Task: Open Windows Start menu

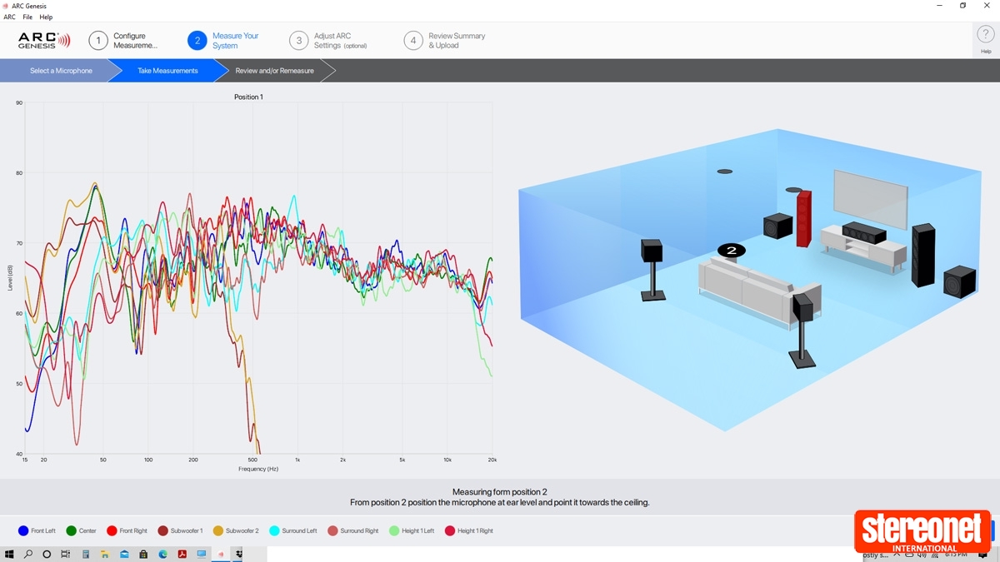Action: pyautogui.click(x=9, y=554)
